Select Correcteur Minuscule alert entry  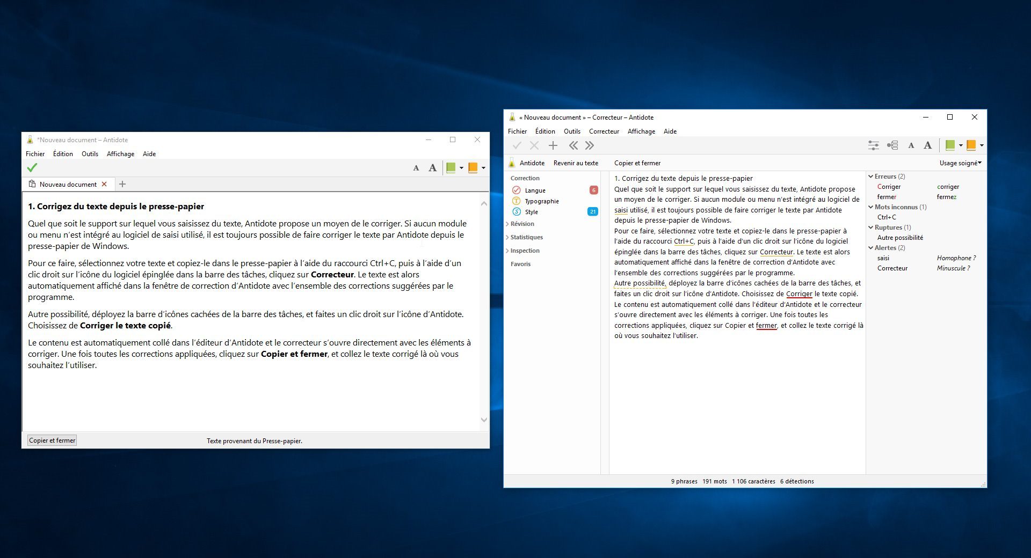click(x=926, y=268)
